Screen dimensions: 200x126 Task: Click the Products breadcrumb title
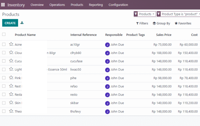pos(11,14)
